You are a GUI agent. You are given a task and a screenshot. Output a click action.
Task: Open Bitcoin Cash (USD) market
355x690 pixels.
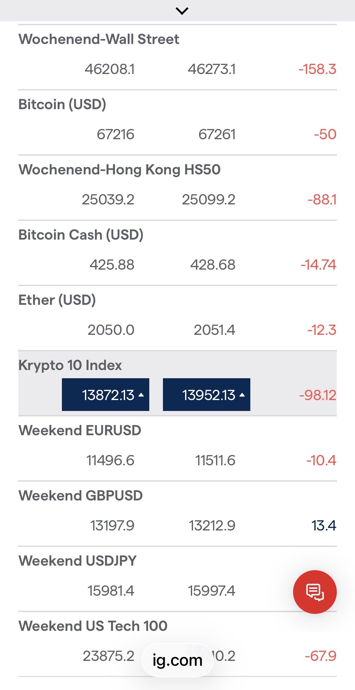coord(81,235)
